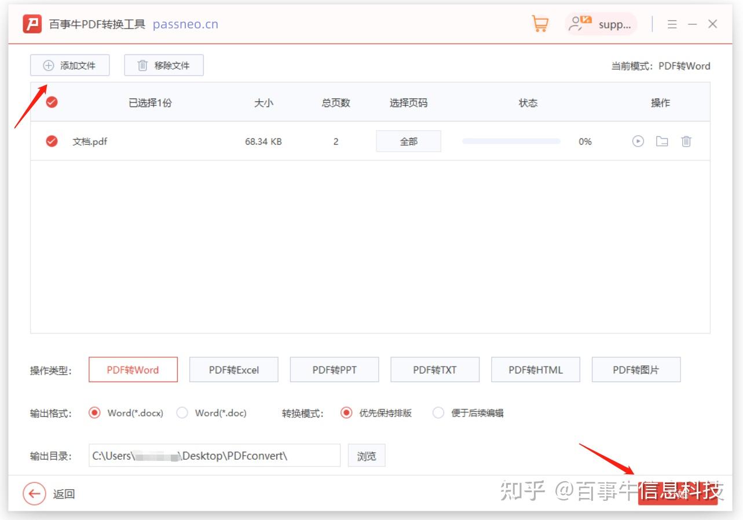This screenshot has width=743, height=520.
Task: Switch to PDF转TXT operation type
Action: click(x=435, y=369)
